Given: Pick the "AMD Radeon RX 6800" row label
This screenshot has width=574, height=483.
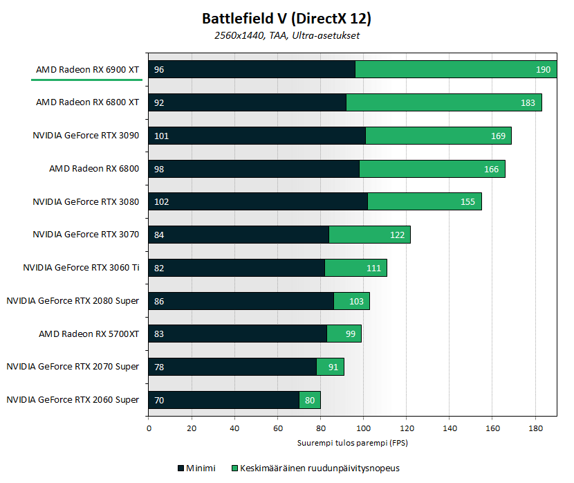Looking at the screenshot, I should [x=94, y=168].
